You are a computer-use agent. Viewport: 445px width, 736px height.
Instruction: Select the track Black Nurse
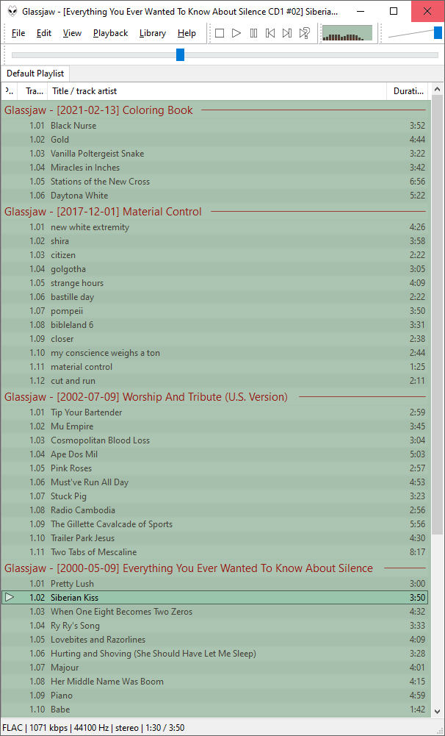(x=216, y=126)
